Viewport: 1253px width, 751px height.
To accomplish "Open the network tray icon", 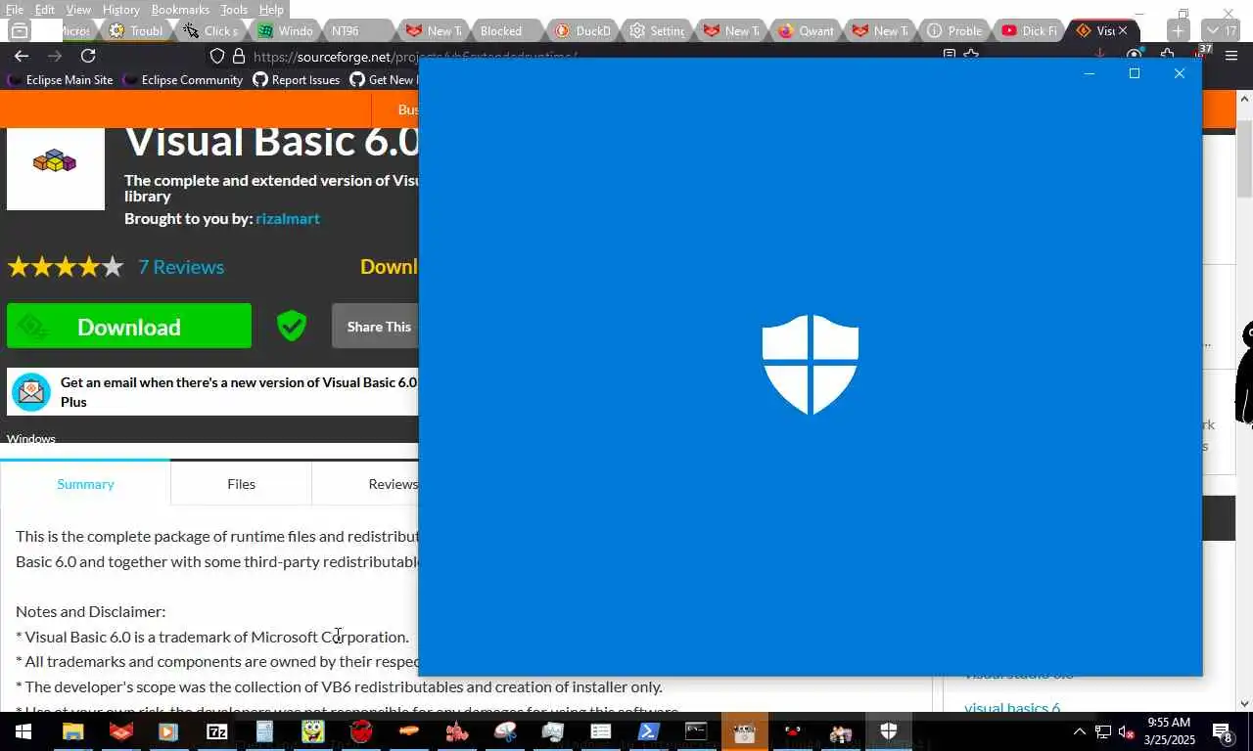I will [x=1103, y=731].
